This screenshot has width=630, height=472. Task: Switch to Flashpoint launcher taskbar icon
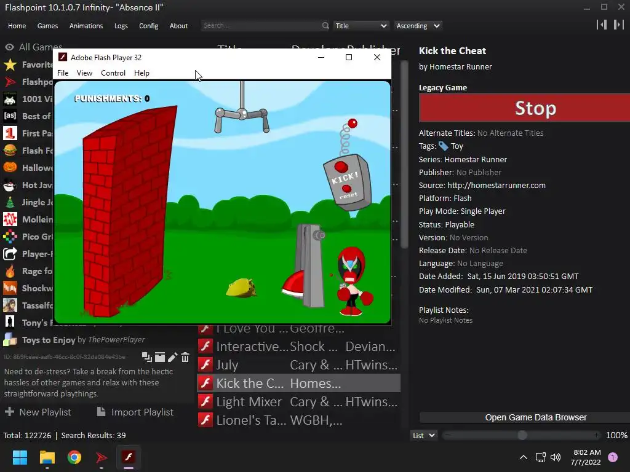click(102, 457)
